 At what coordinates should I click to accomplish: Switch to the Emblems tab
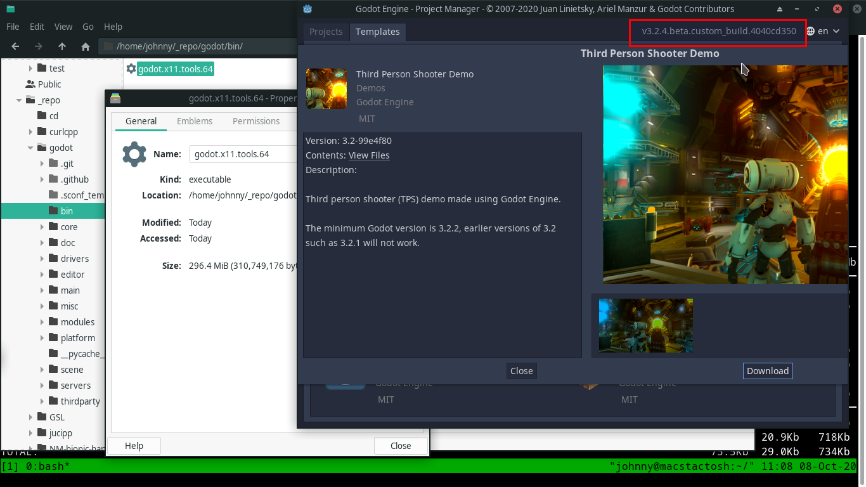coord(195,121)
